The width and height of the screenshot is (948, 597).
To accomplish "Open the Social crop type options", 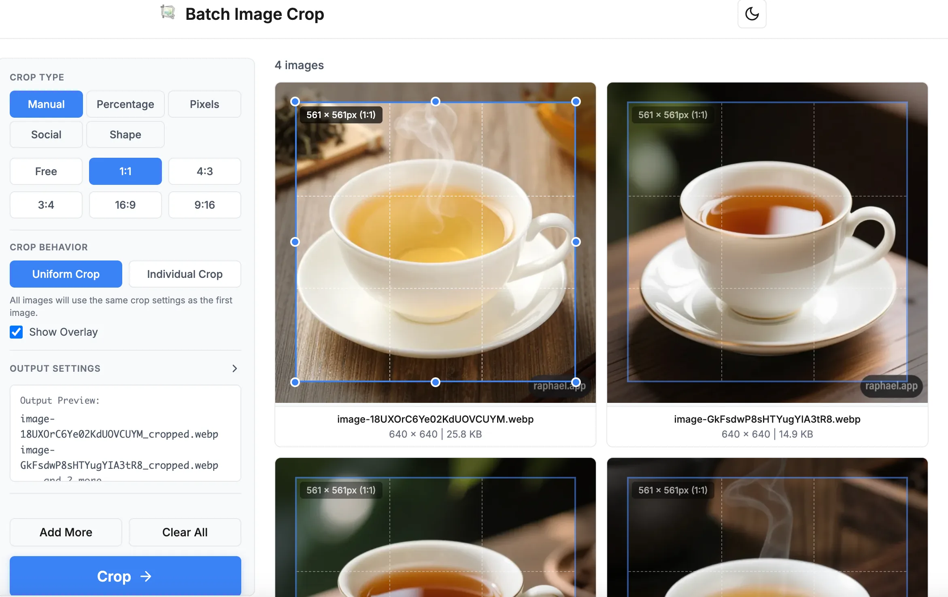I will click(46, 134).
